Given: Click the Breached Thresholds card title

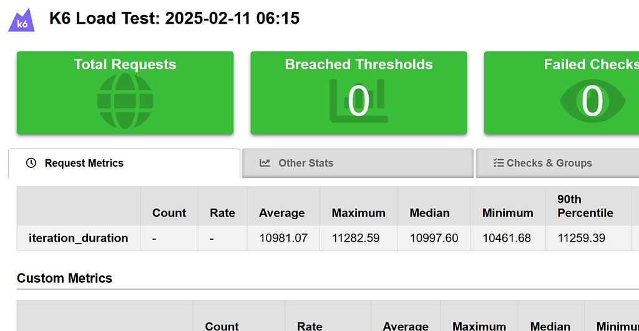Looking at the screenshot, I should [359, 64].
